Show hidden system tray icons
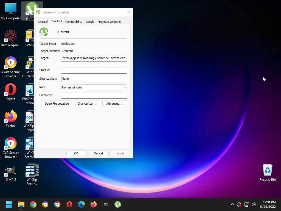 pyautogui.click(x=232, y=204)
